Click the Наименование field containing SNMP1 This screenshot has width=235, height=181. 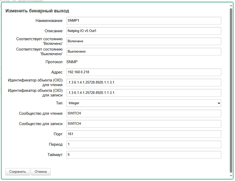tap(144, 21)
